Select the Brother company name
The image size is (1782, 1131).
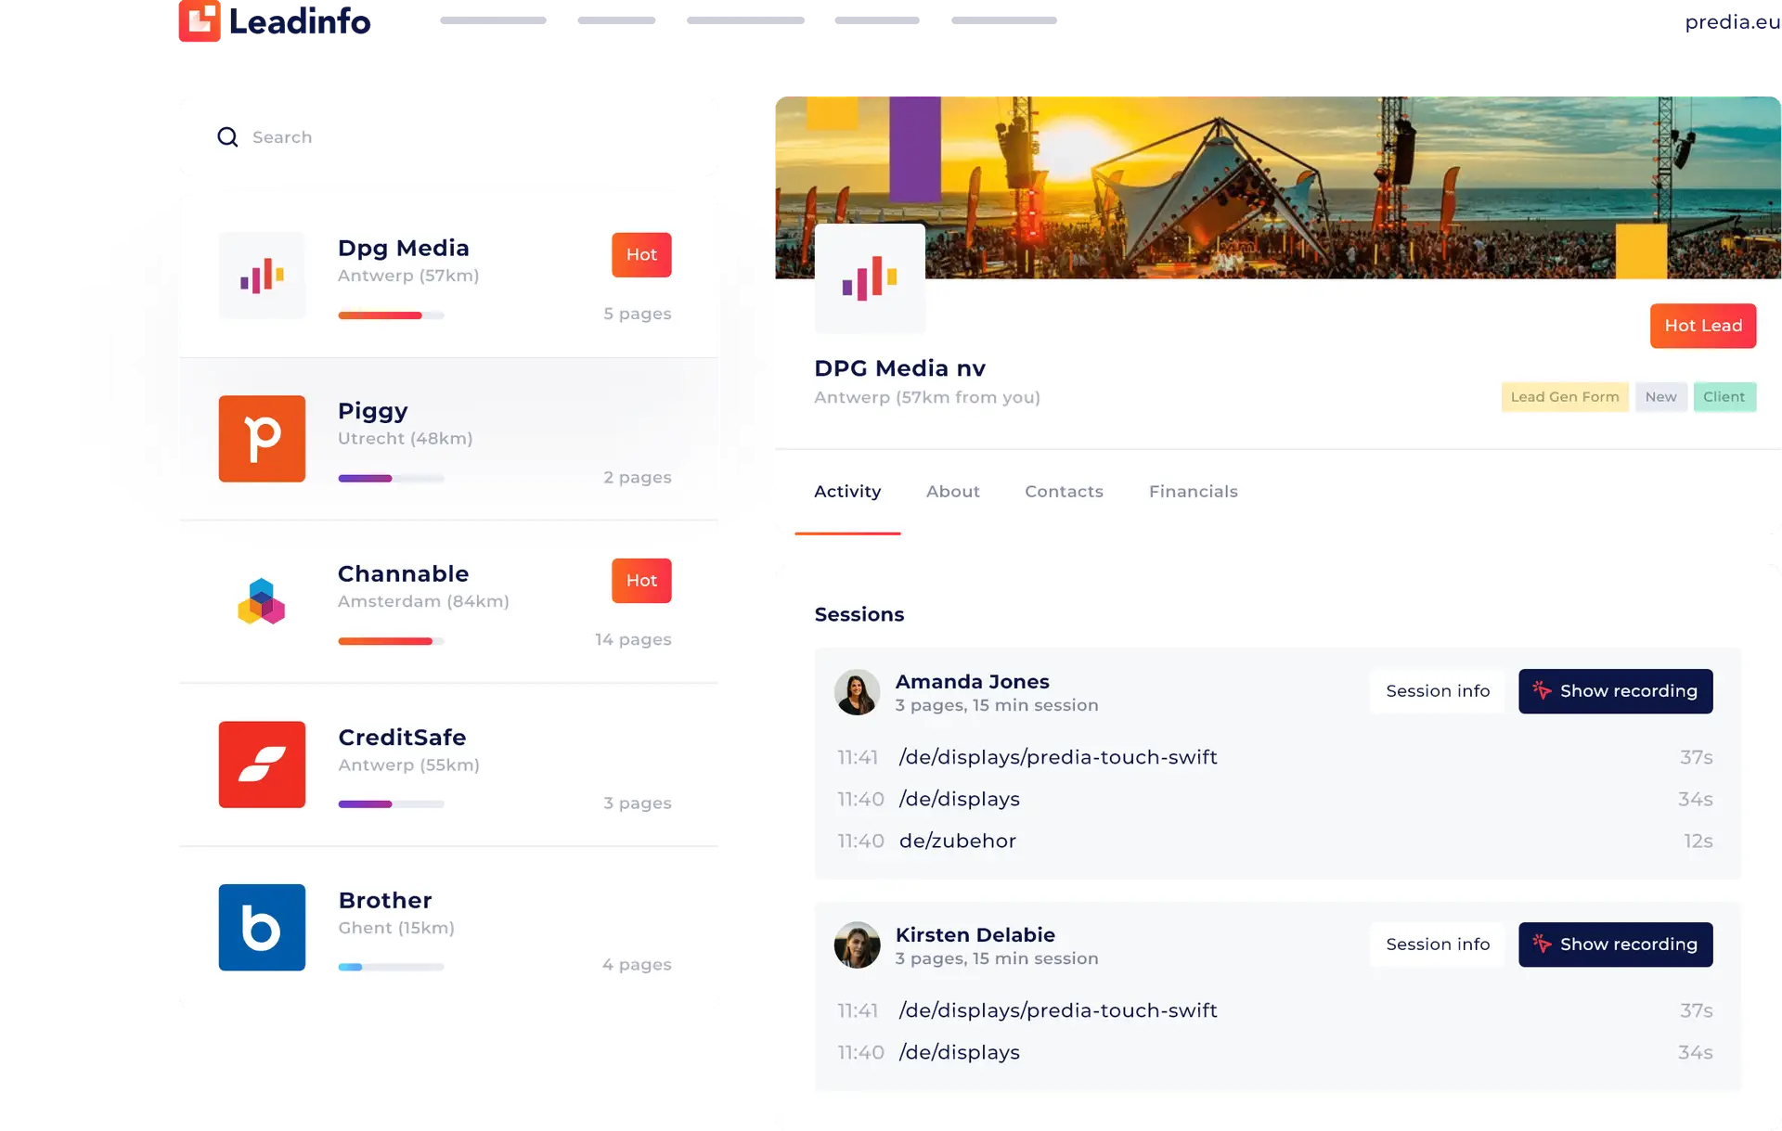pyautogui.click(x=385, y=900)
